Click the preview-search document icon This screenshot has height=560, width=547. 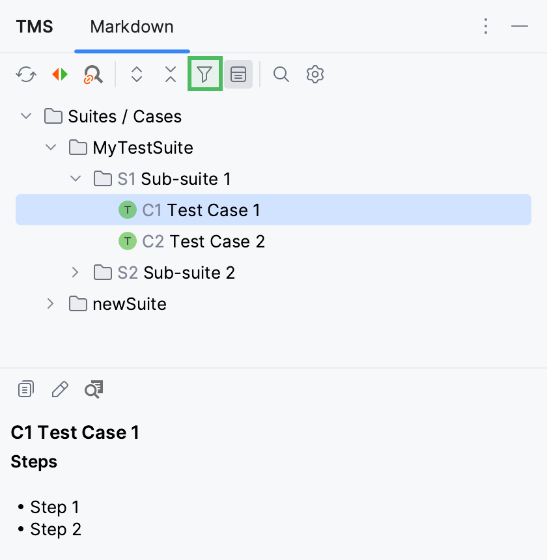(x=94, y=389)
